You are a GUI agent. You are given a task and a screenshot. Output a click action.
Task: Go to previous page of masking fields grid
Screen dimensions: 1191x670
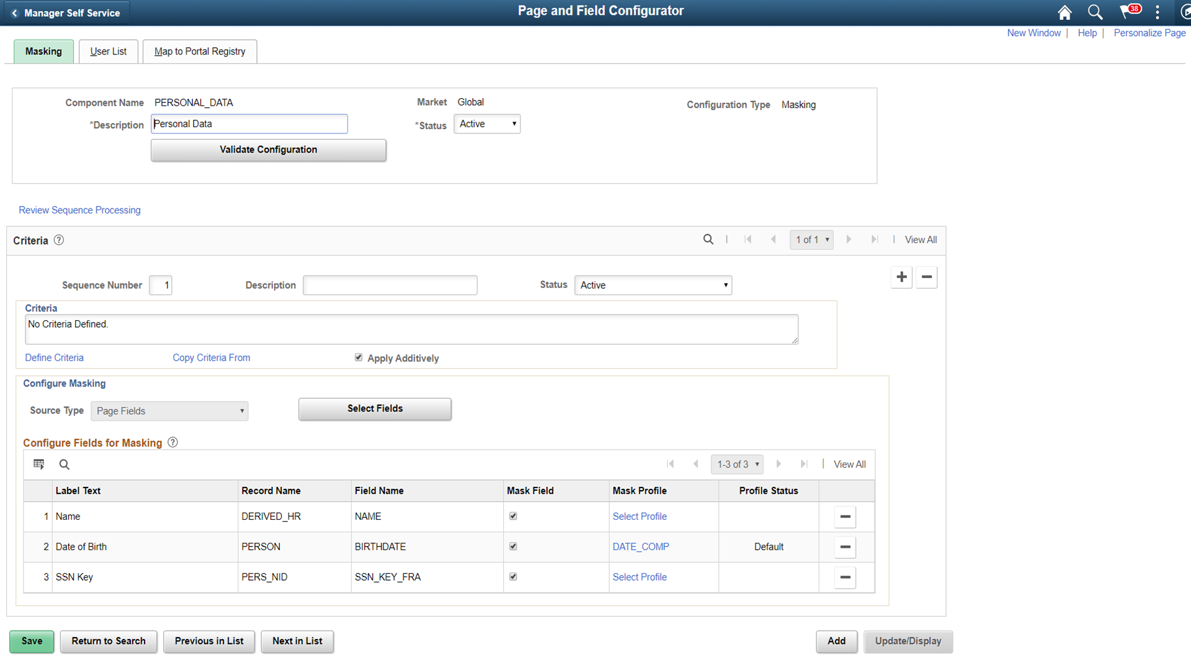695,464
